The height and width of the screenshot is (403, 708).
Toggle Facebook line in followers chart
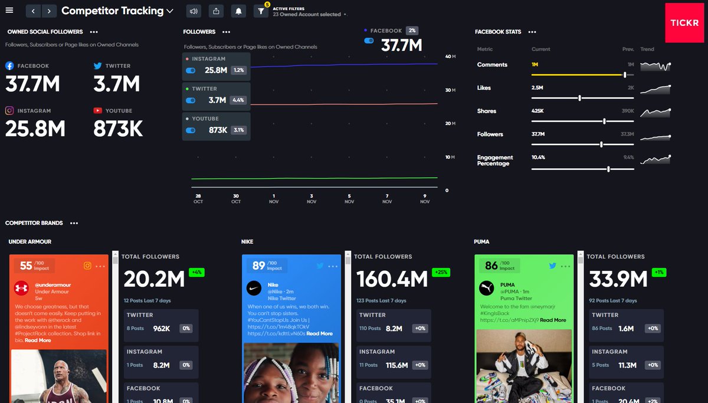(369, 41)
